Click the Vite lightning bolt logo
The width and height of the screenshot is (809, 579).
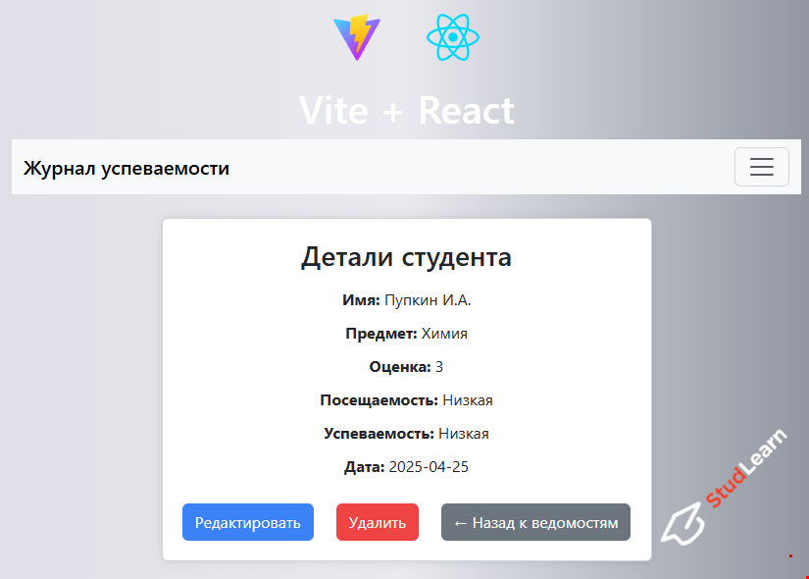click(x=356, y=38)
